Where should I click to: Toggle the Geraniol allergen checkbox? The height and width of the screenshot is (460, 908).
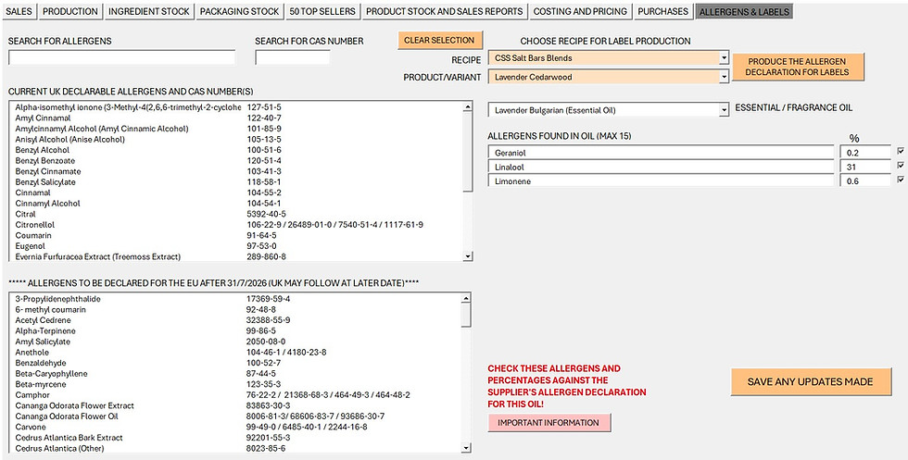tap(901, 151)
